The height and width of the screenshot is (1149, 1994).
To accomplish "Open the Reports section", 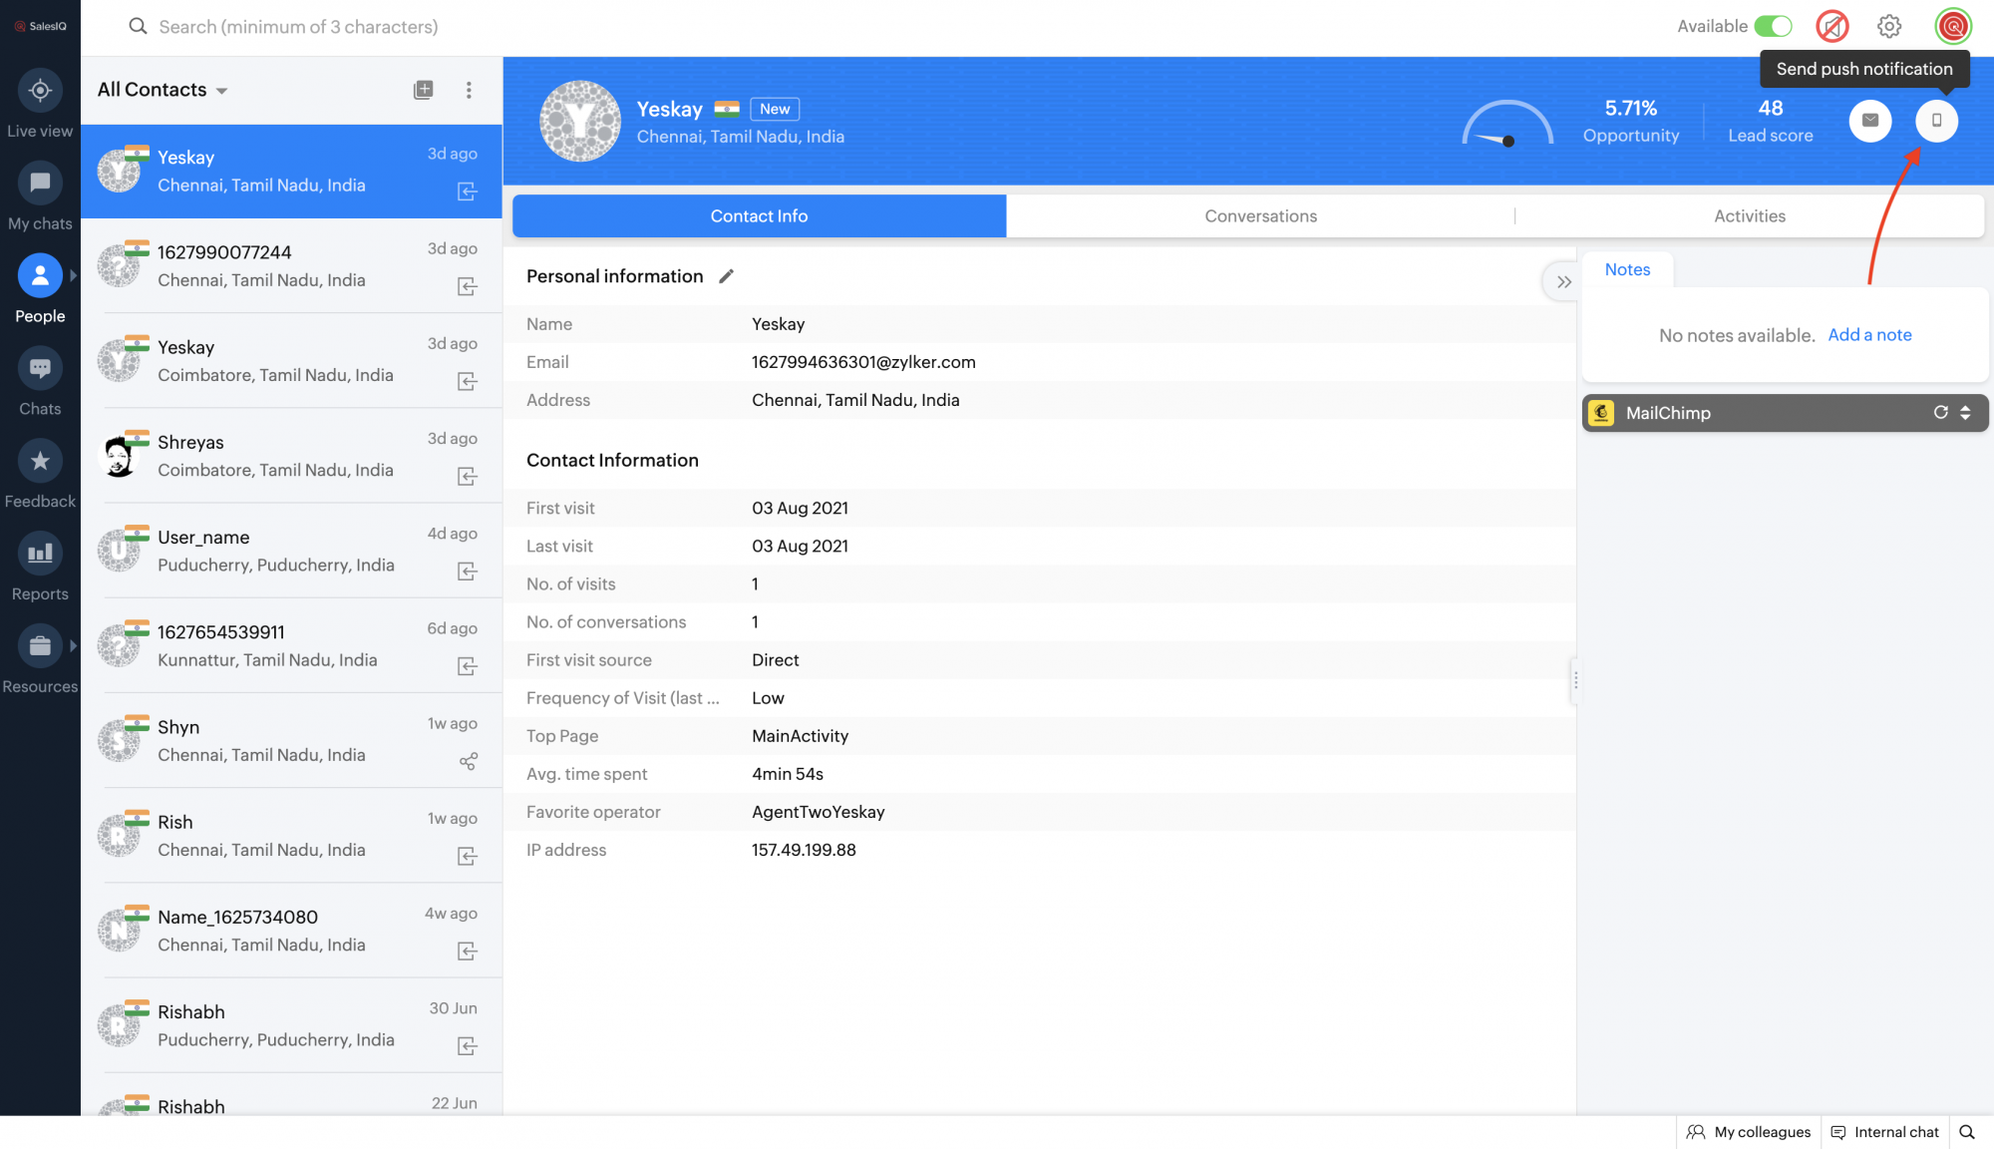I will click(x=40, y=554).
